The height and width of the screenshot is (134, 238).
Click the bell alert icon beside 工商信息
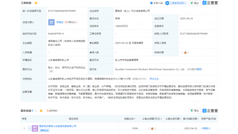tap(36, 3)
